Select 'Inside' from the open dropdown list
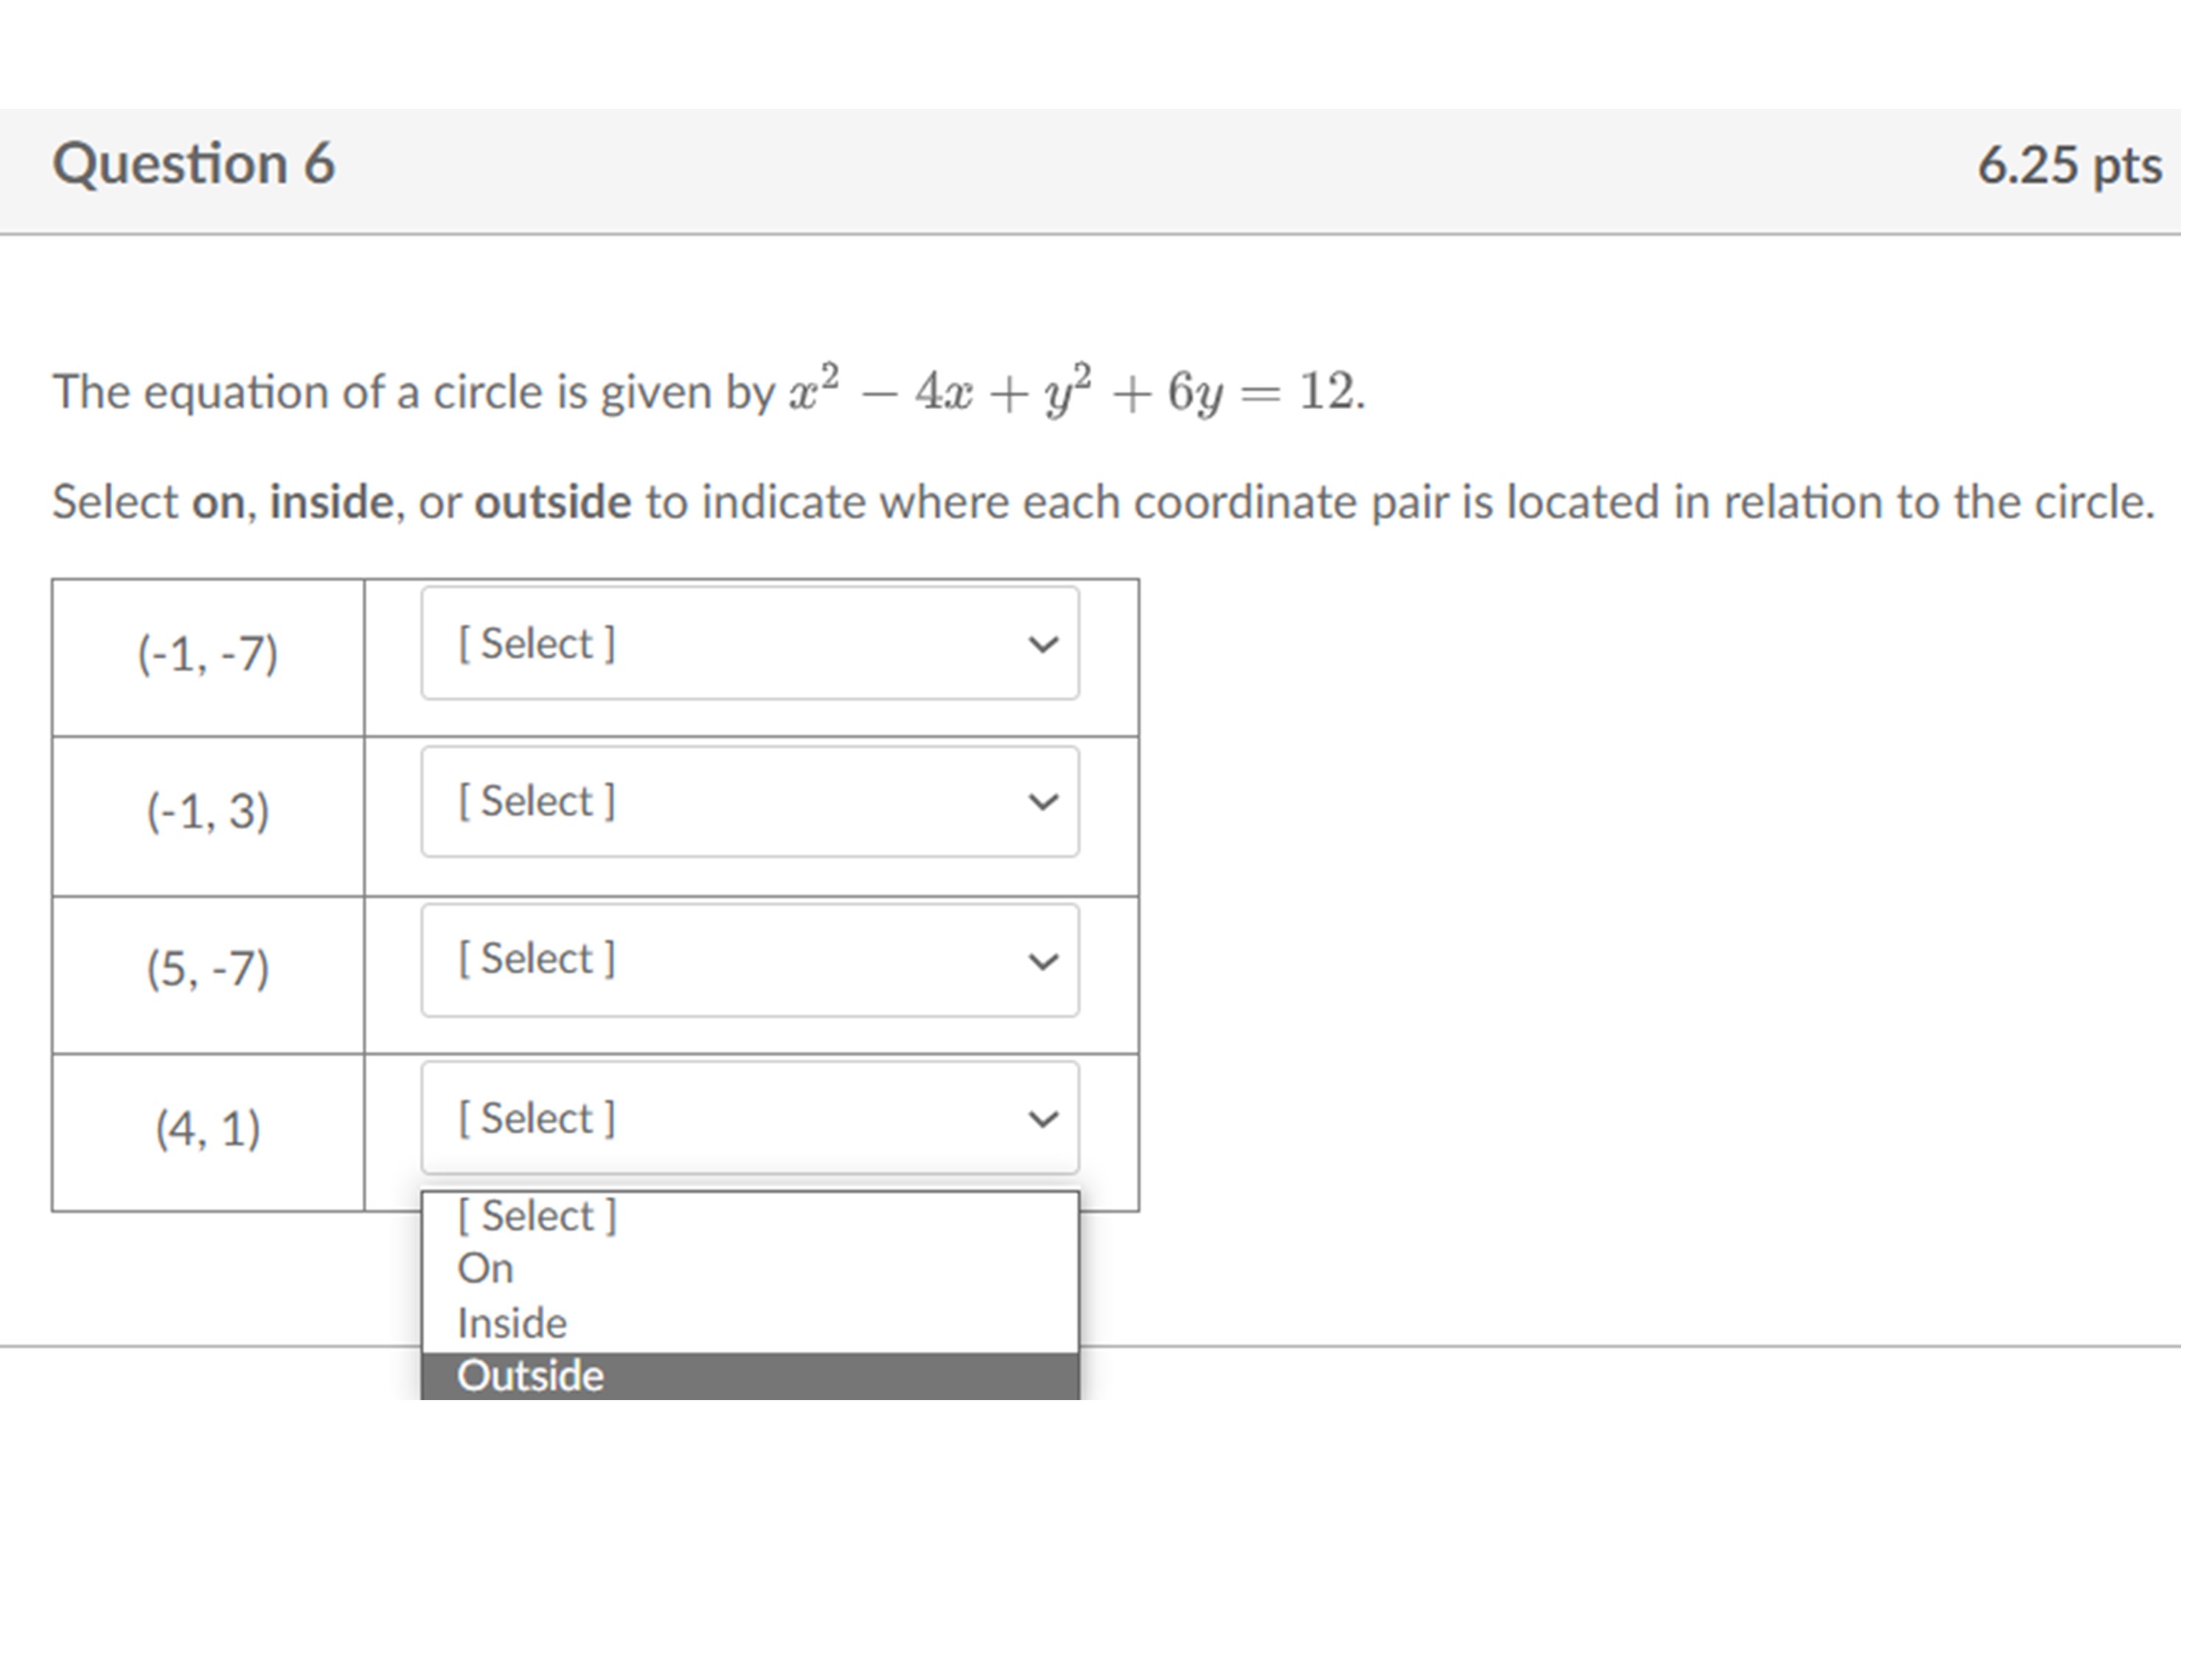 (510, 1322)
